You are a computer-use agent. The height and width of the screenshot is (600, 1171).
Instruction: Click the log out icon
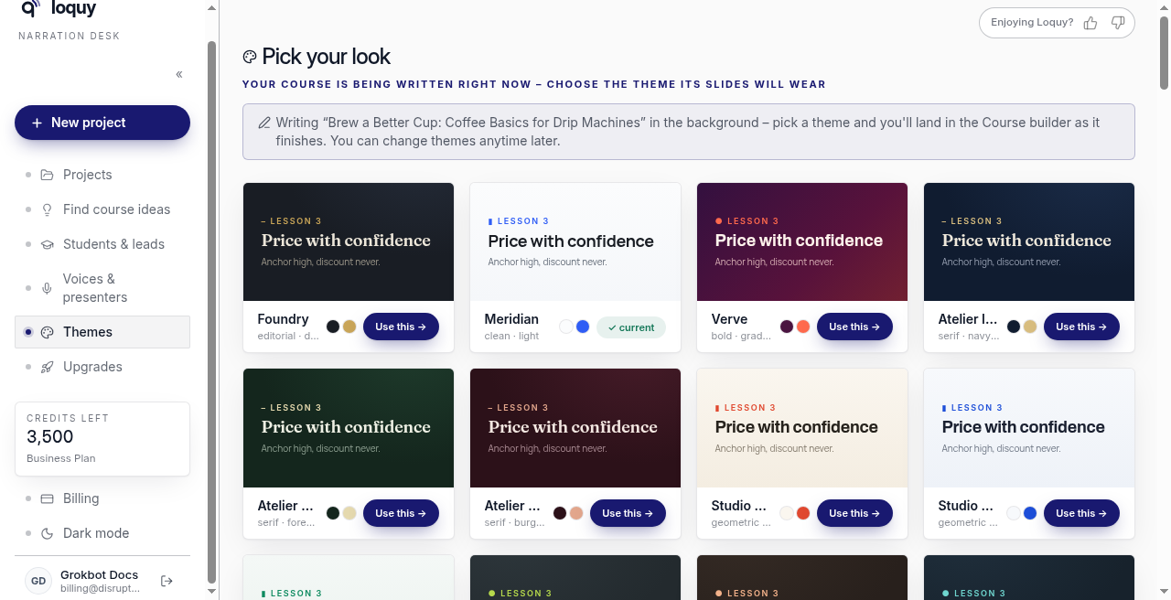tap(167, 581)
